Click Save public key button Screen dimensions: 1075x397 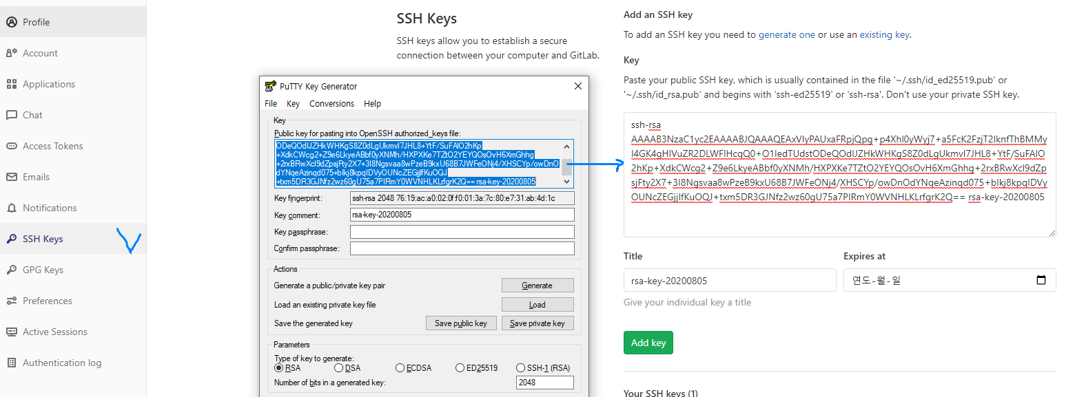461,323
